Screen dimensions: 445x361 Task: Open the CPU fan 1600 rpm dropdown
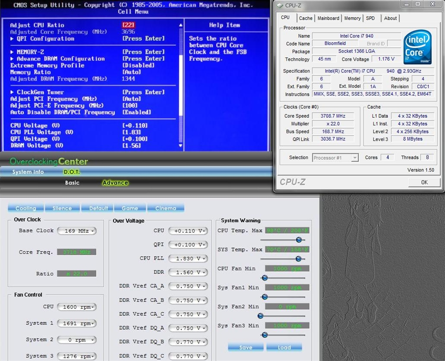point(77,307)
